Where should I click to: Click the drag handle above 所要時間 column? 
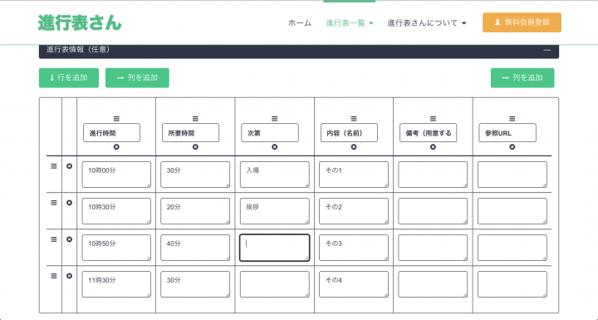[x=195, y=119]
